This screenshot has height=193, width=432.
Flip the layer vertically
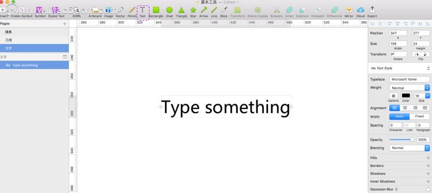coord(426,54)
